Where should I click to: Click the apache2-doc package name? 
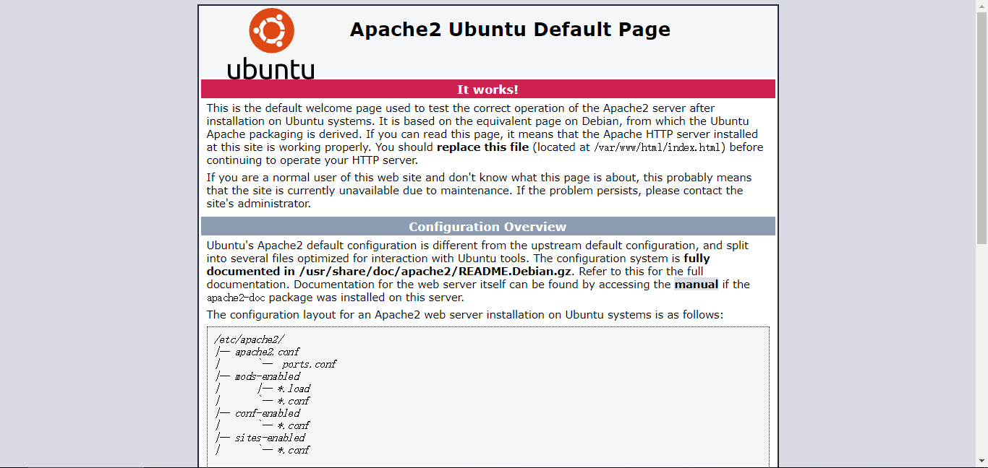237,298
